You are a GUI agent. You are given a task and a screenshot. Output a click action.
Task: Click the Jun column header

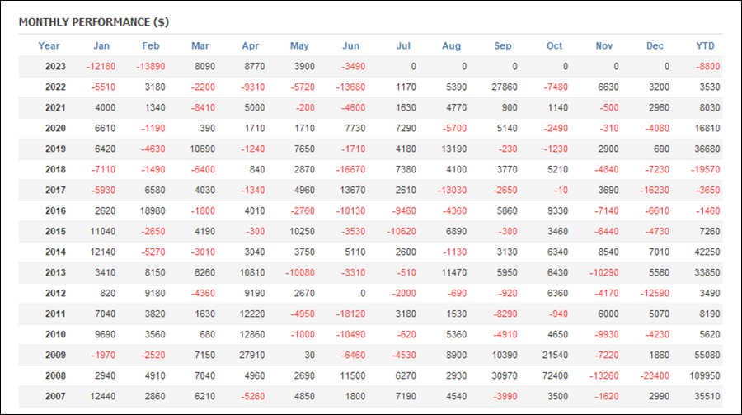pyautogui.click(x=350, y=45)
